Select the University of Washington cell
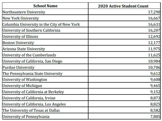This screenshot has height=121, width=162. click(45, 80)
